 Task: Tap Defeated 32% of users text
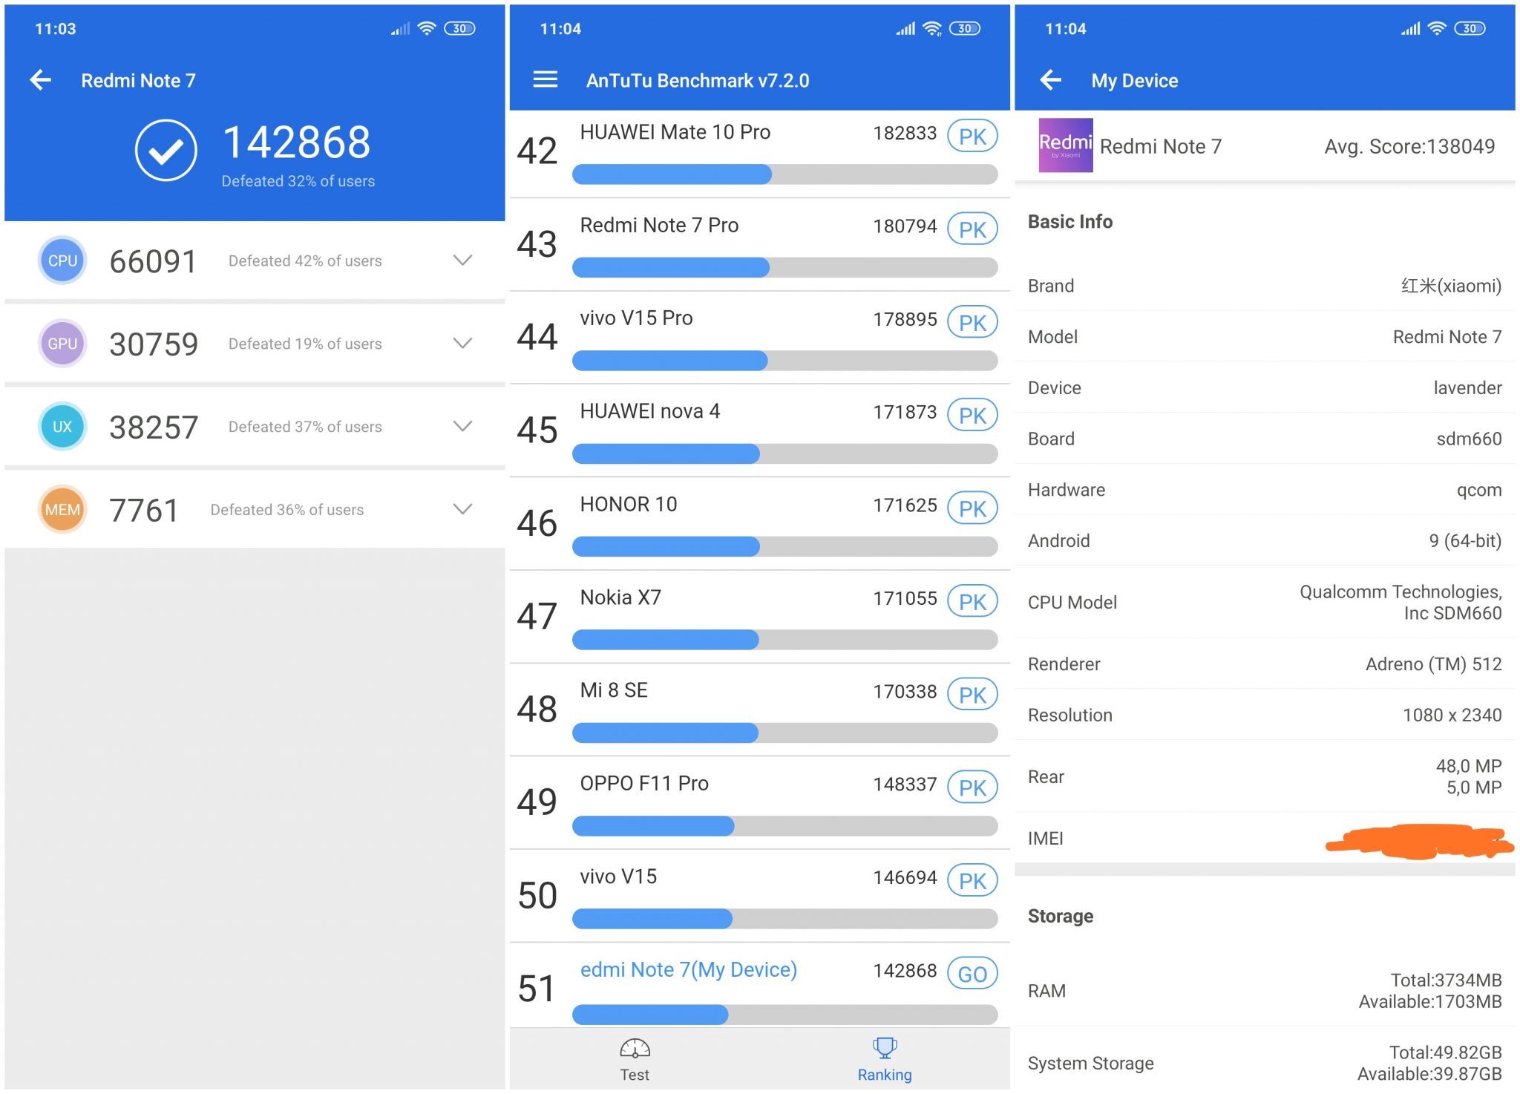(x=298, y=181)
